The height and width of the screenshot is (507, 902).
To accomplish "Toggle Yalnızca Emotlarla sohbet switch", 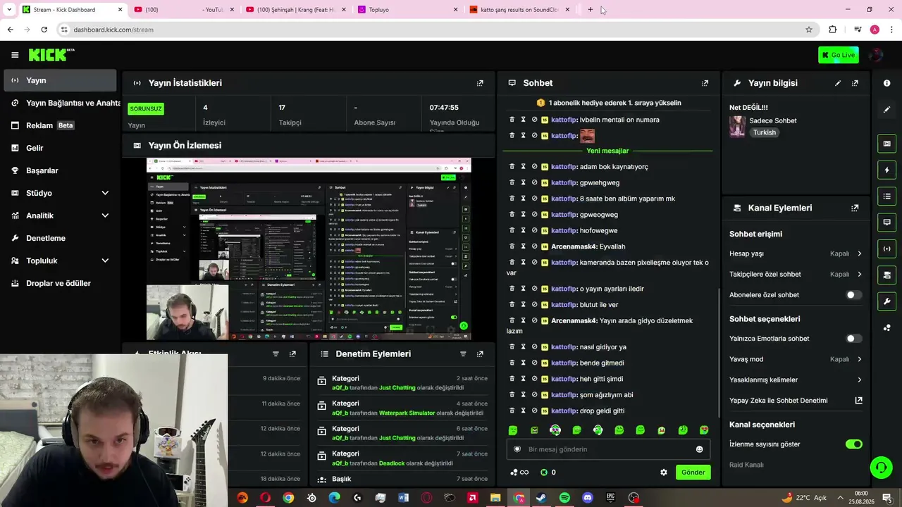I will (x=853, y=339).
